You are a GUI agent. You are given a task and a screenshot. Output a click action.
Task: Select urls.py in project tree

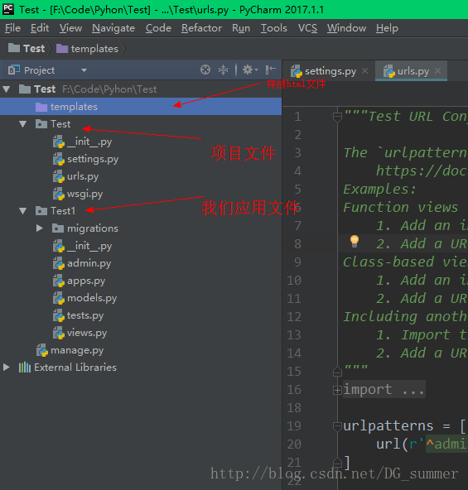pos(83,176)
